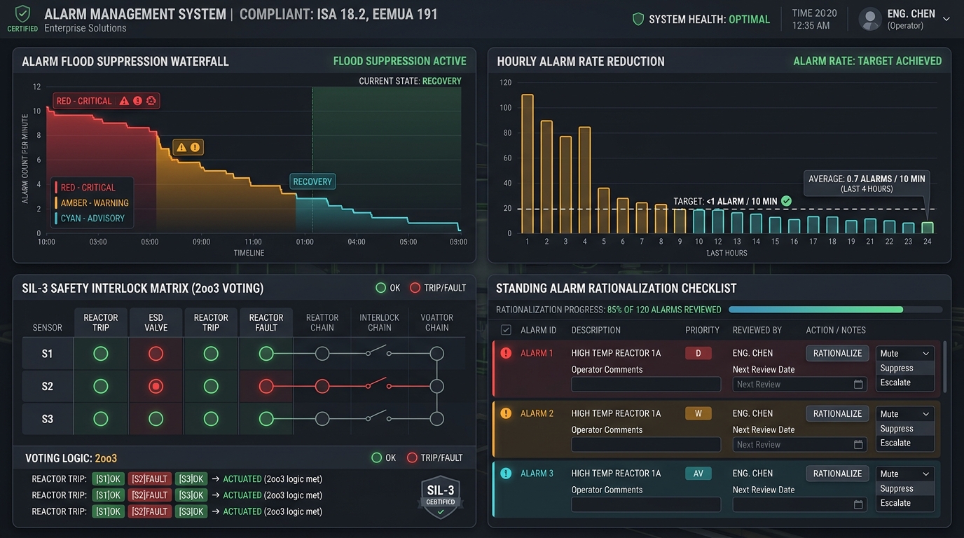The width and height of the screenshot is (964, 538).
Task: Click Rationalize for Alarm 3
Action: [x=837, y=474]
